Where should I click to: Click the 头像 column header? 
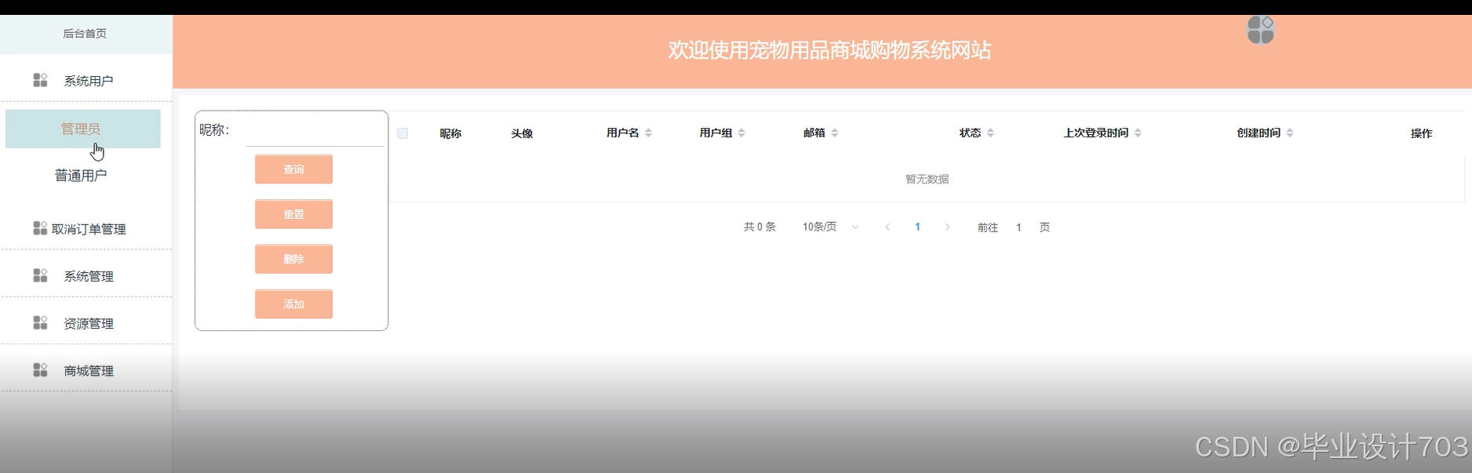522,133
